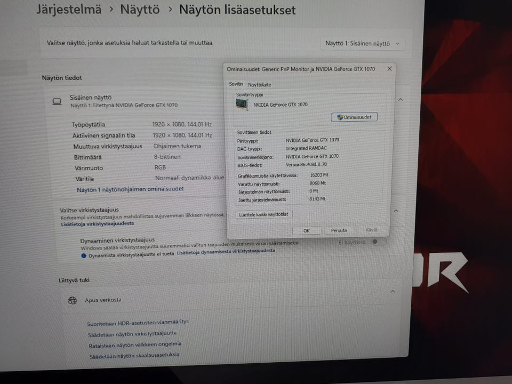Open Säädetään näytön skaalausasetuksia link
This screenshot has width=512, height=384.
[134, 355]
